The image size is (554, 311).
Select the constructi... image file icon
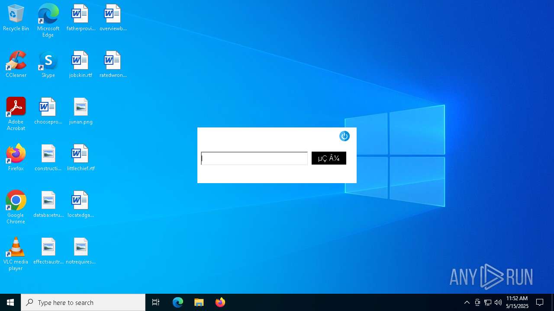[x=48, y=158]
